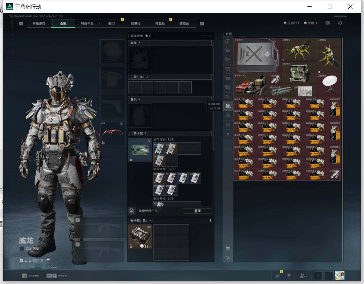Open weight details list icon
The height and width of the screenshot is (284, 364).
point(48,260)
